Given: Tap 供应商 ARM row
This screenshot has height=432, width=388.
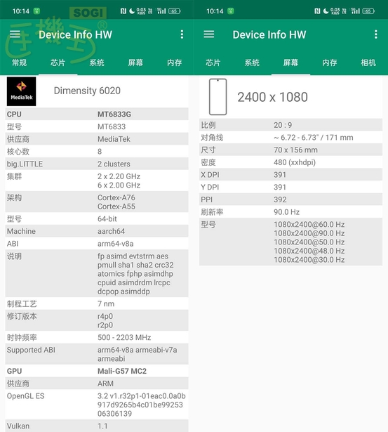Looking at the screenshot, I should [97, 384].
